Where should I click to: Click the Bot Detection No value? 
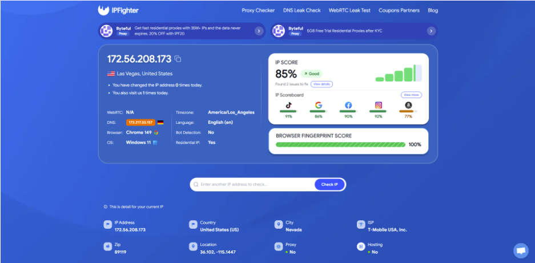(211, 132)
